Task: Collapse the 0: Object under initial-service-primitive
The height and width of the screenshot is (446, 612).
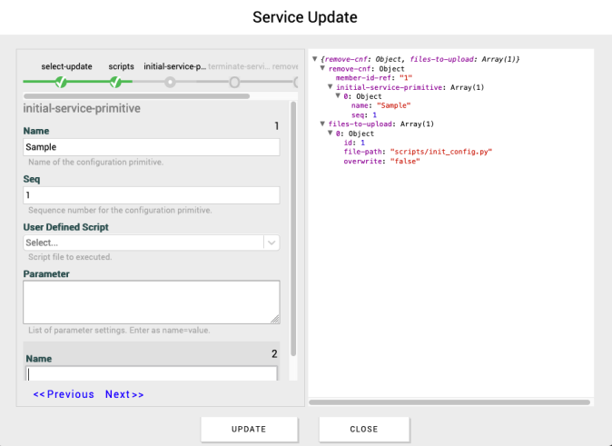Action: [x=339, y=96]
